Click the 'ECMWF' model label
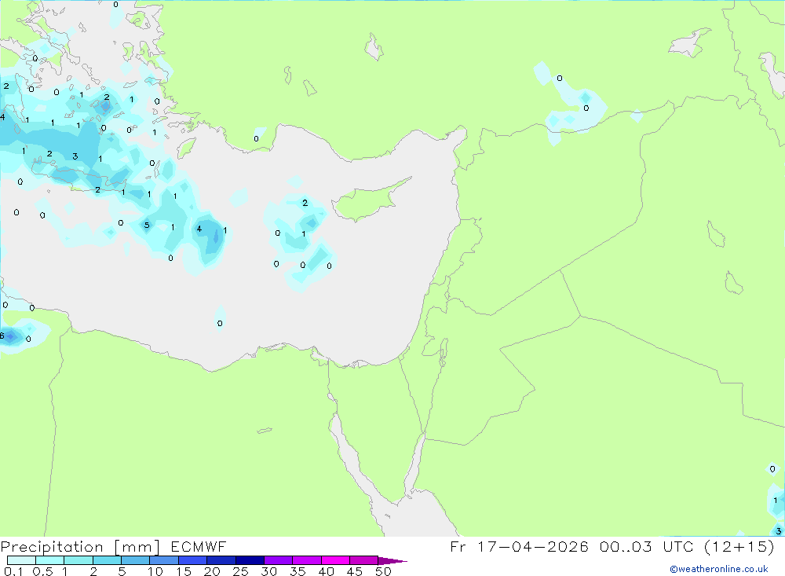785x576 pixels. (x=199, y=547)
